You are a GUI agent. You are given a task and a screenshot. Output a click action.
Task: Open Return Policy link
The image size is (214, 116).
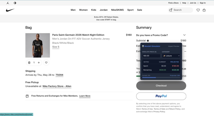tap(175, 109)
